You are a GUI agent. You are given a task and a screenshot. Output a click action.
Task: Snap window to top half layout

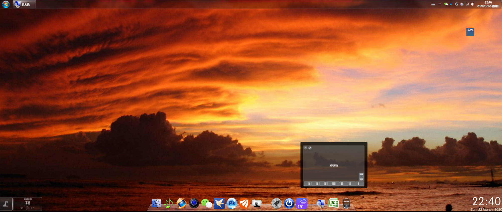pyautogui.click(x=361, y=175)
